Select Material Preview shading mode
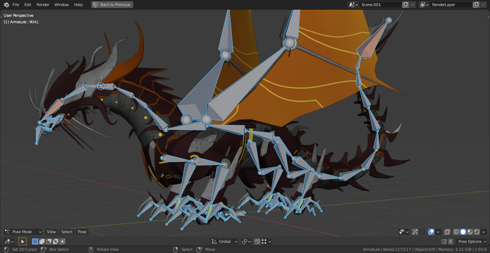Viewport: 490px width, 253px height. (x=470, y=232)
